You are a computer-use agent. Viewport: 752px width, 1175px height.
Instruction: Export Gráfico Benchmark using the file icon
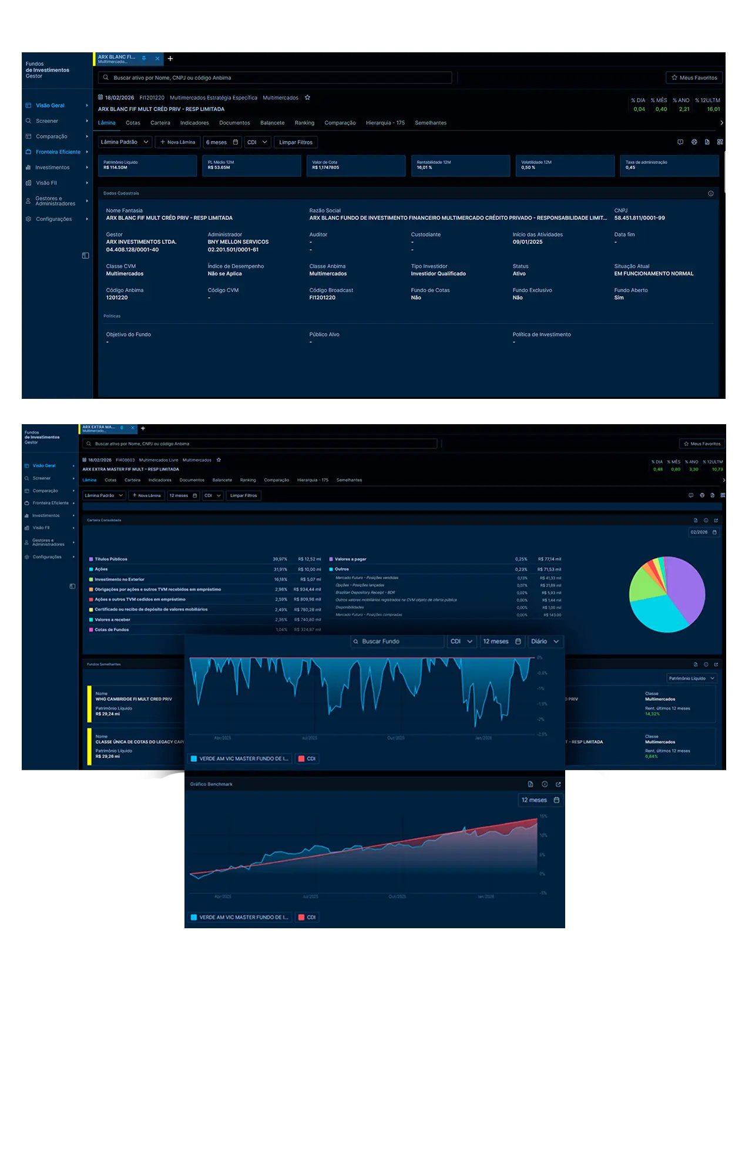pos(531,784)
